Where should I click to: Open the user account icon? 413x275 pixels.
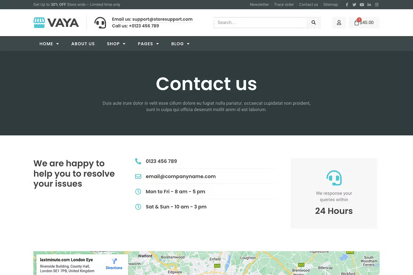point(339,23)
